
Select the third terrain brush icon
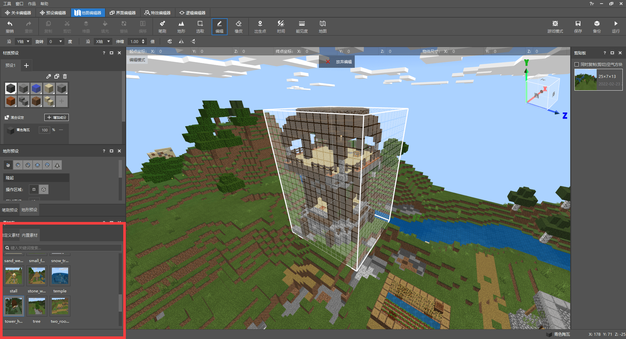[x=28, y=165]
